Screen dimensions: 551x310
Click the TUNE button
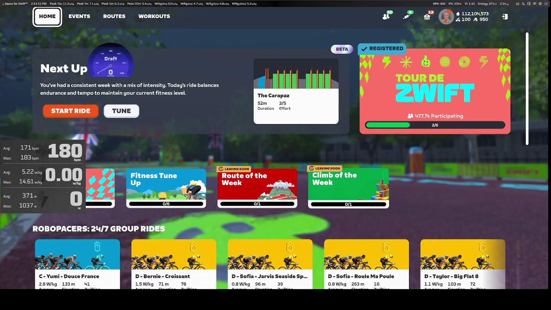(121, 111)
